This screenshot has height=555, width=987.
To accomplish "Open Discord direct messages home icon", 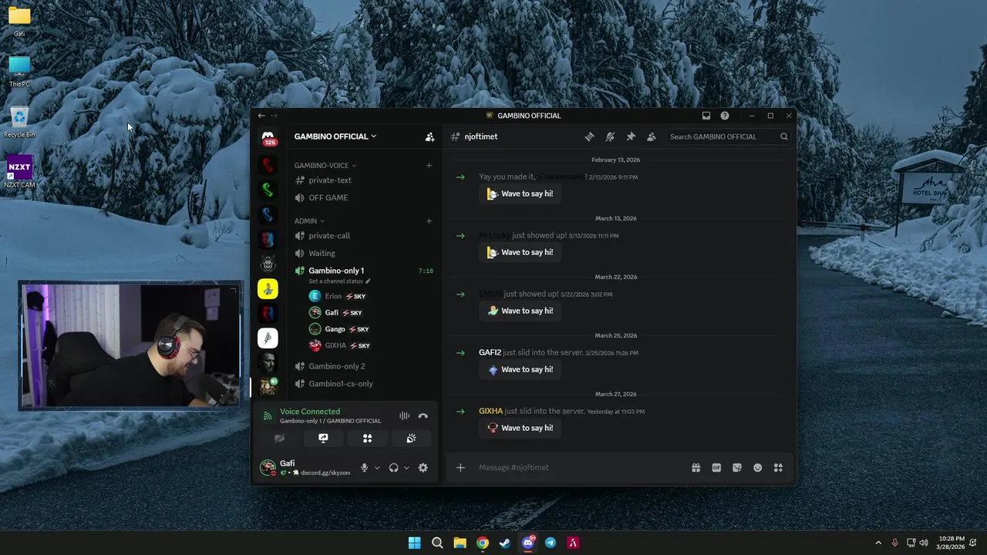I will tap(268, 136).
